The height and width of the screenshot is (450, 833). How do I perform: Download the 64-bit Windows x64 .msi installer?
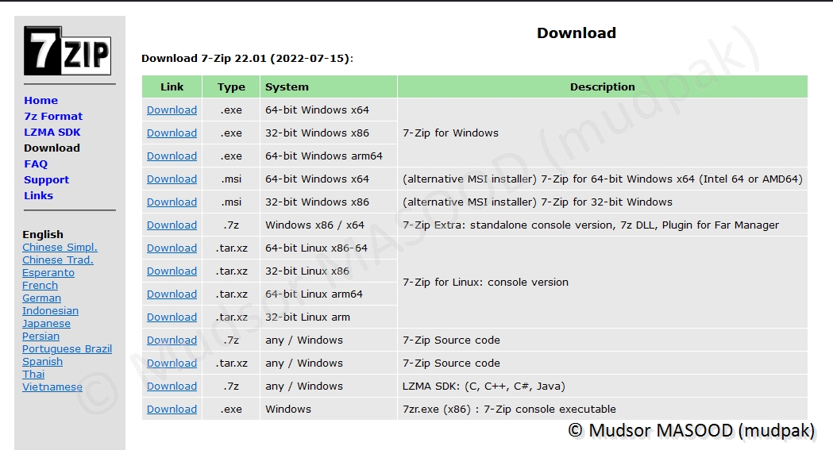pyautogui.click(x=172, y=179)
